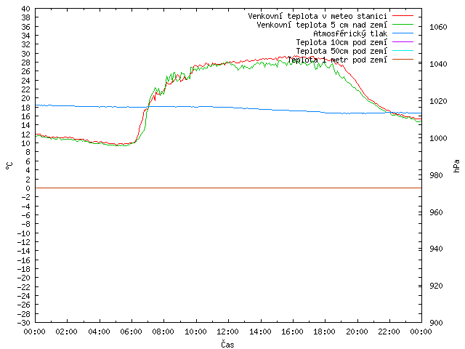Click the red legend line sample for meteo stanici

tap(403, 16)
